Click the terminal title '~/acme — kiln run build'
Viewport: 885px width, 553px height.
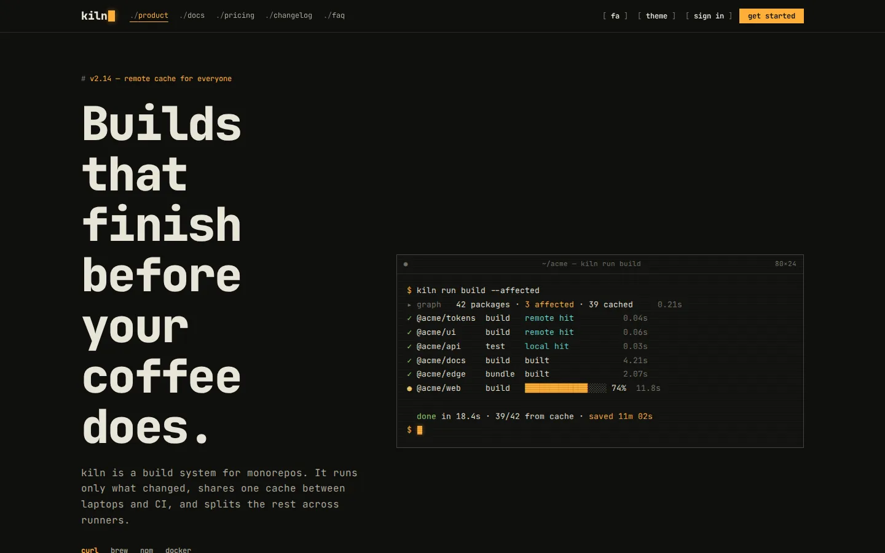(x=591, y=264)
